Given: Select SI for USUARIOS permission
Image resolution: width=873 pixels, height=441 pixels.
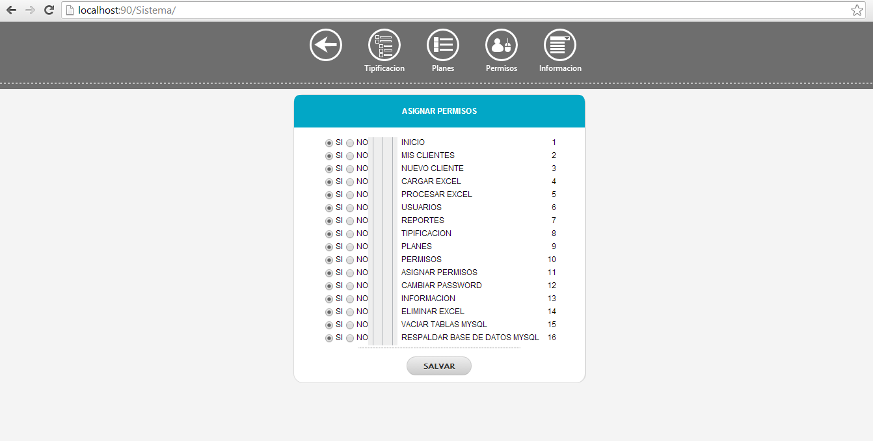Looking at the screenshot, I should (329, 208).
